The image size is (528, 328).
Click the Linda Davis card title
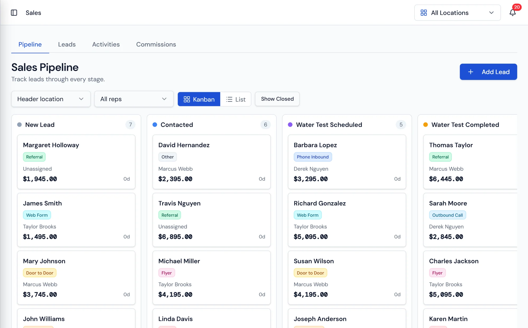click(x=175, y=319)
